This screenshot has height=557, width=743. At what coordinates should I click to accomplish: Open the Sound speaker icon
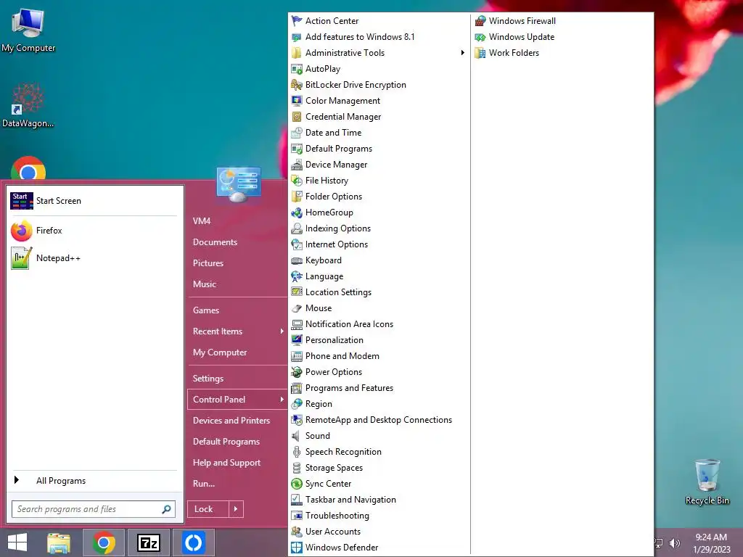point(297,436)
